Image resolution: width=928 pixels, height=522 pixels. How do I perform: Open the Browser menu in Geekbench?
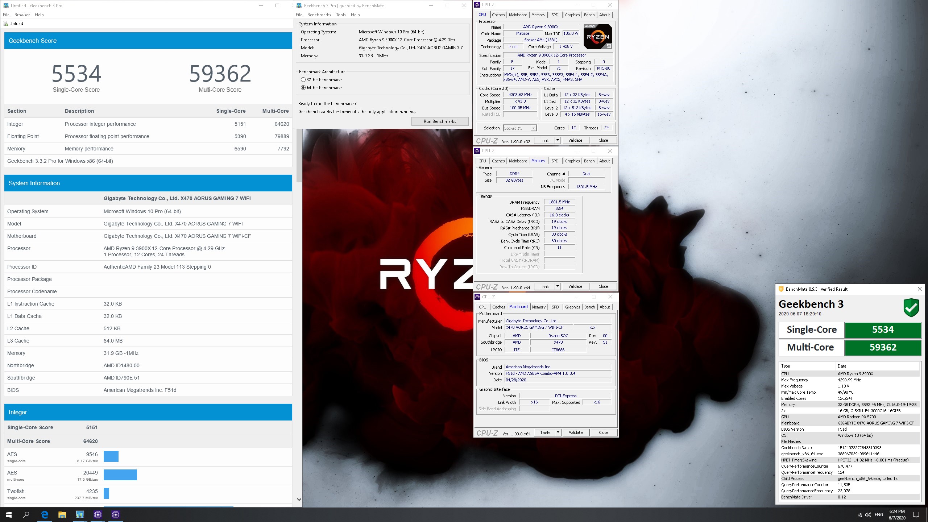click(x=22, y=15)
